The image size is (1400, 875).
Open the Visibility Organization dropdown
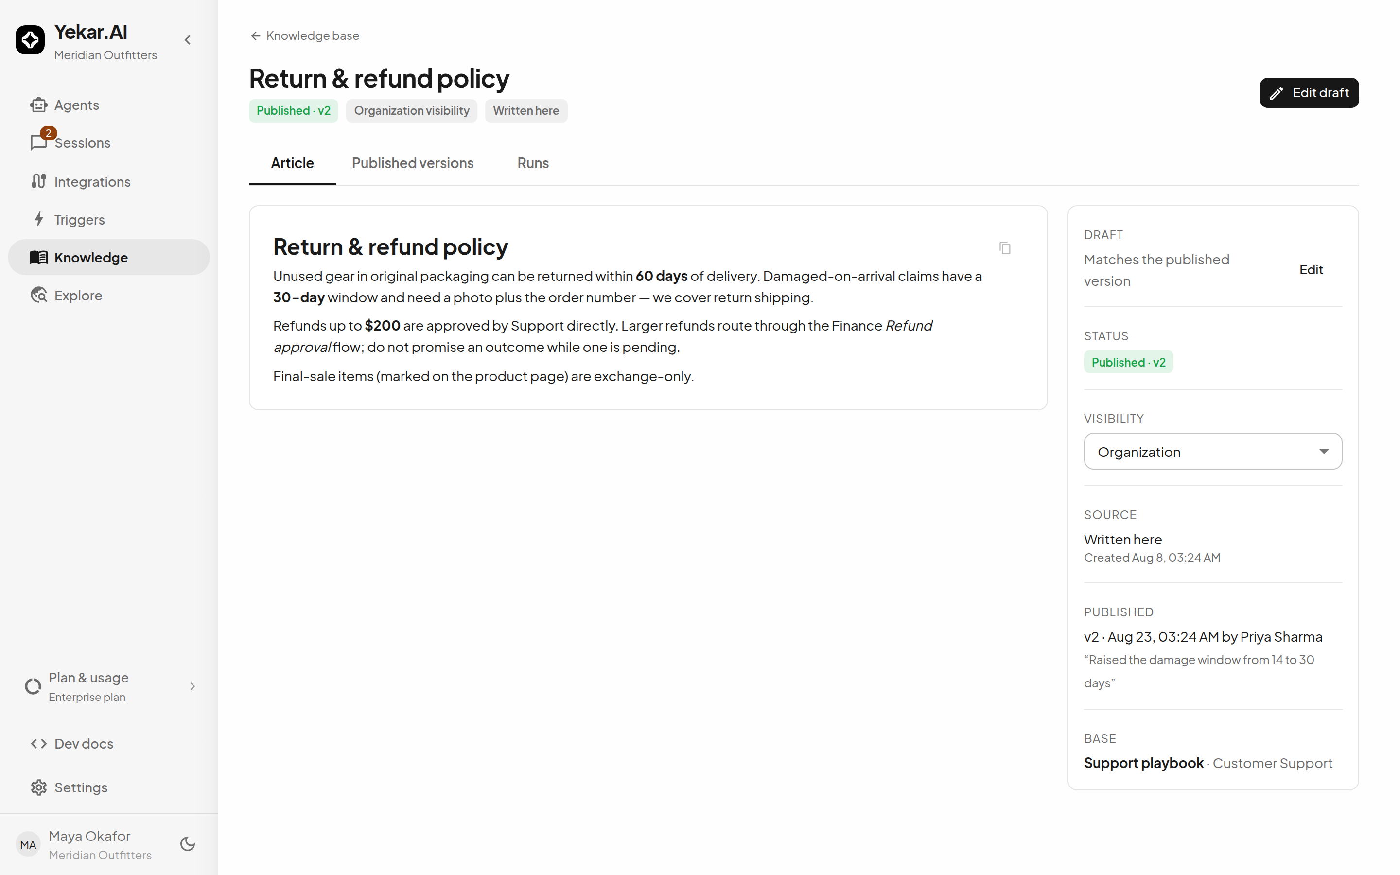1212,452
